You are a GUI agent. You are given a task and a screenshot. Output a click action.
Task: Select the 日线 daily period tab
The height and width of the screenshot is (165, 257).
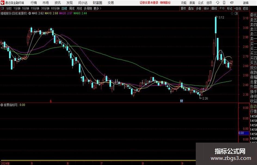point(64,8)
